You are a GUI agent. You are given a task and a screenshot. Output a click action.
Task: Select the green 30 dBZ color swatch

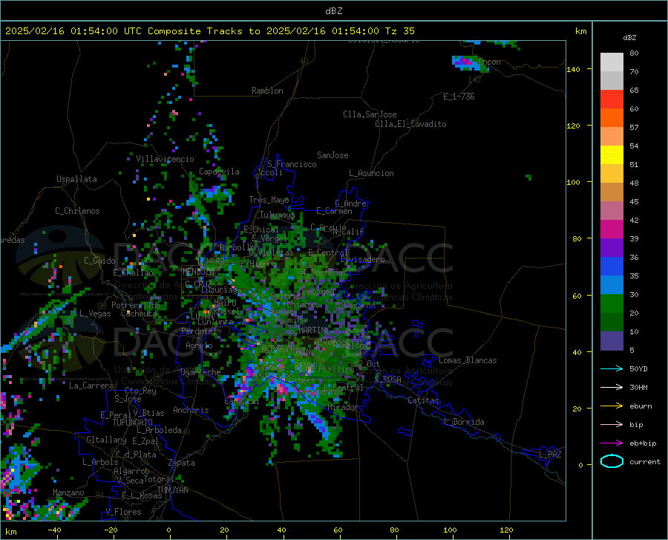612,304
